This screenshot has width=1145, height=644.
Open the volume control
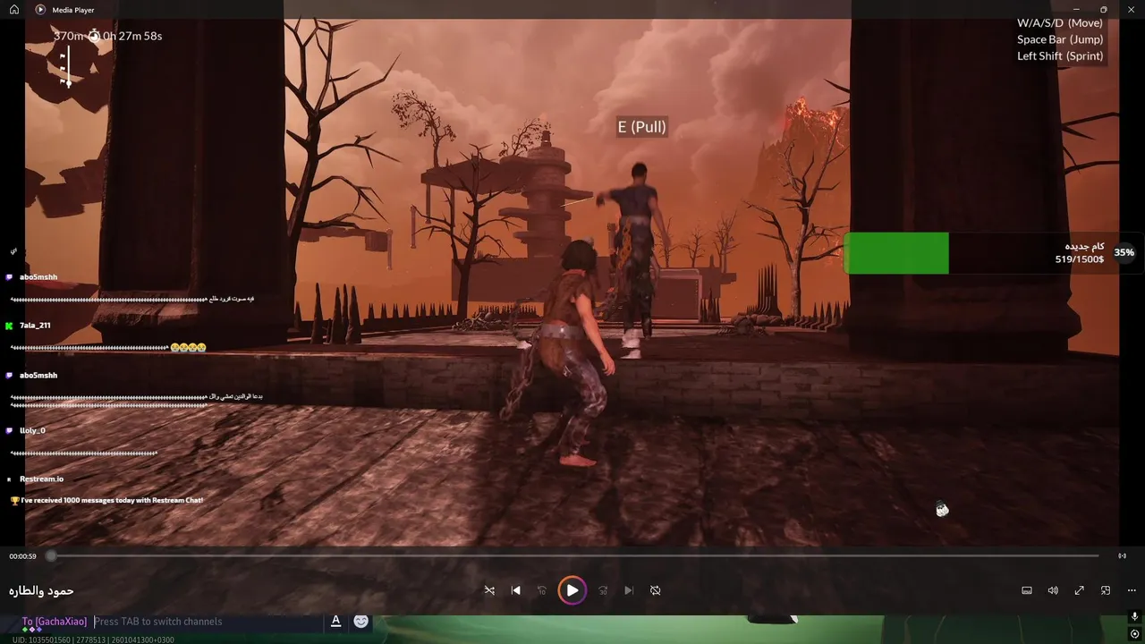click(x=1053, y=590)
